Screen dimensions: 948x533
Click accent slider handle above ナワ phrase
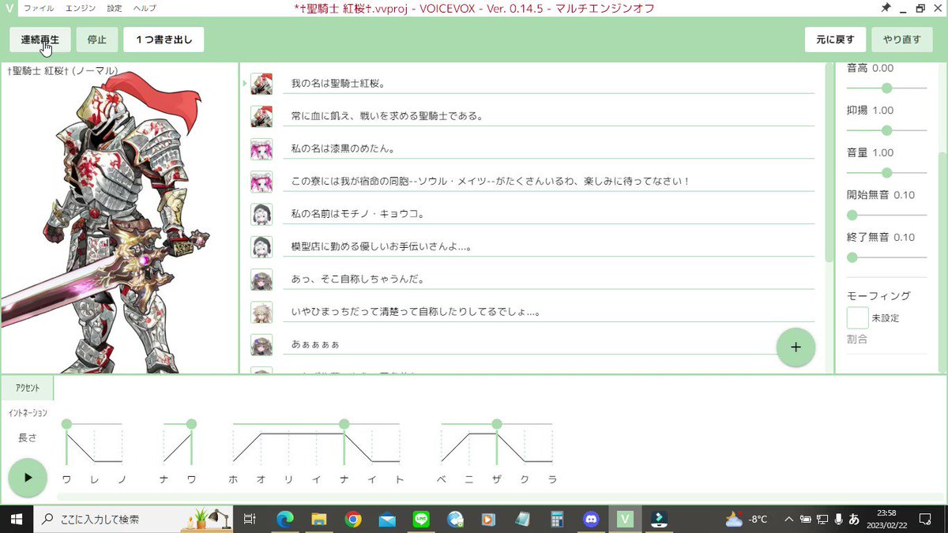(191, 424)
